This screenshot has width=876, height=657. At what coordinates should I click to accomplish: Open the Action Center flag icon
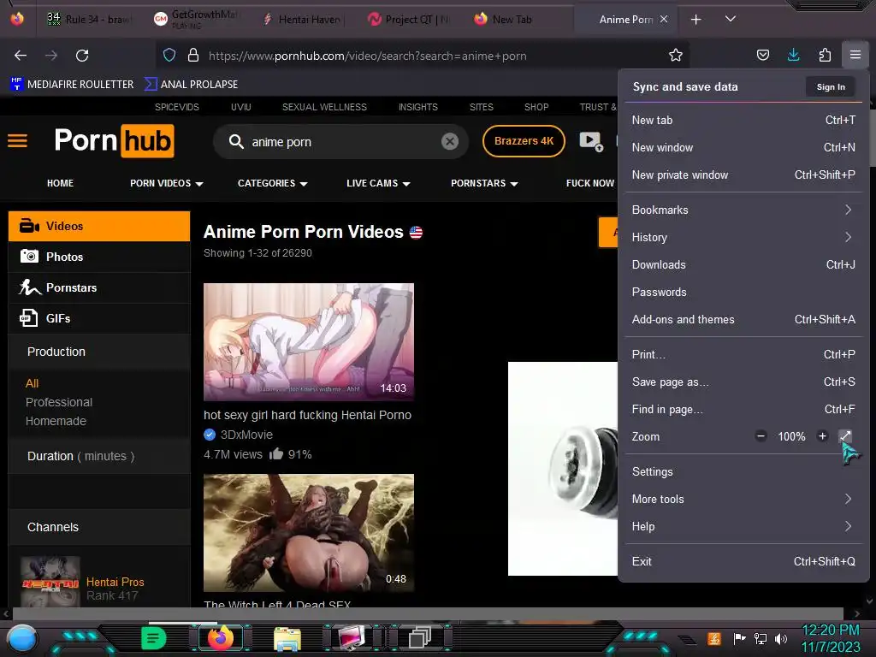[x=739, y=638]
